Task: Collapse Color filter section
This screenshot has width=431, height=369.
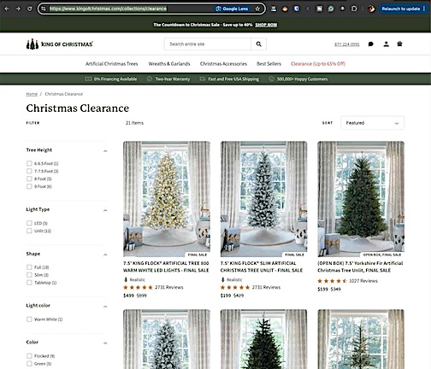Action: click(105, 343)
